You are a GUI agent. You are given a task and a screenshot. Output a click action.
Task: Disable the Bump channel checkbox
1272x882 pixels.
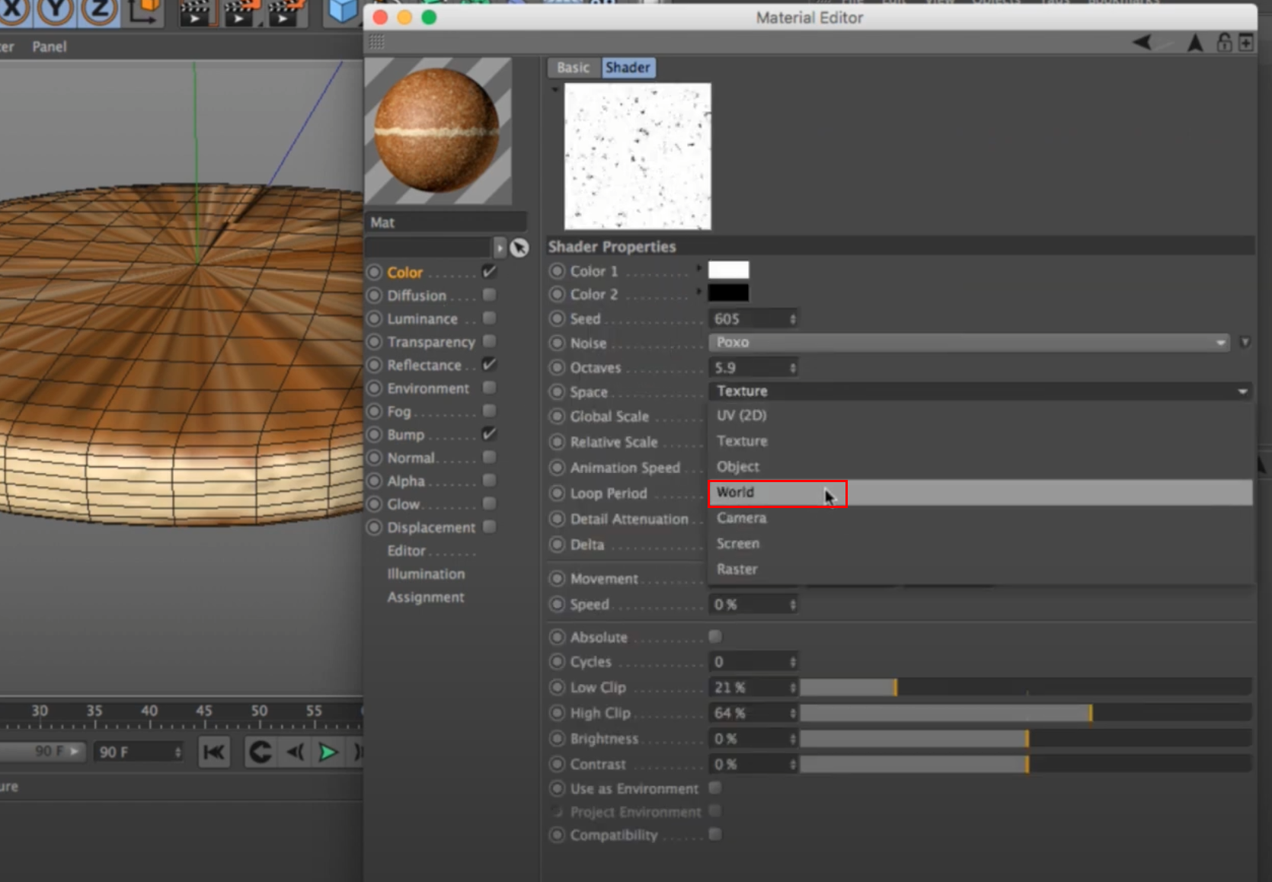[489, 433]
